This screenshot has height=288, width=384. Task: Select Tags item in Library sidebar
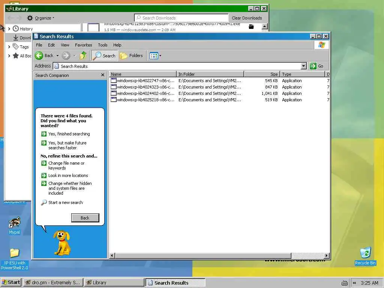tap(21, 46)
